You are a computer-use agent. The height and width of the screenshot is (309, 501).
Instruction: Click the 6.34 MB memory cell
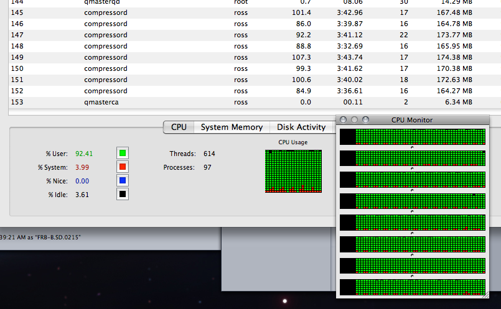click(459, 102)
